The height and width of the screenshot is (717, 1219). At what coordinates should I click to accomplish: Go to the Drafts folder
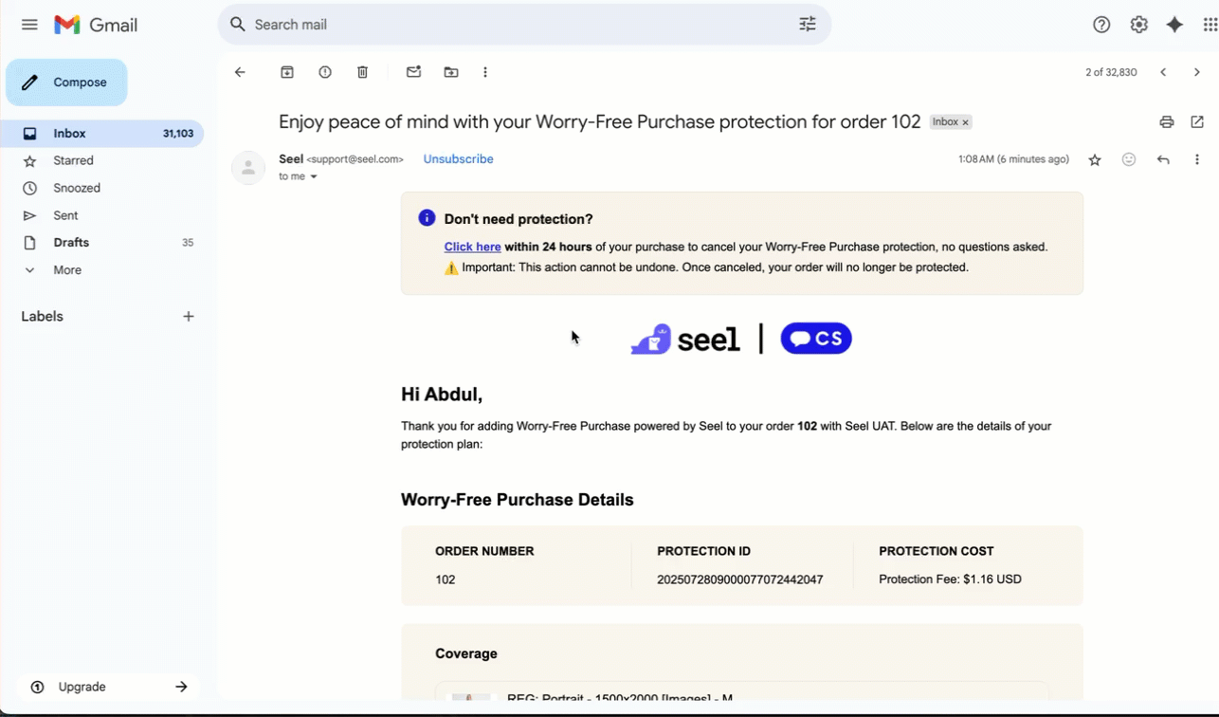pyautogui.click(x=71, y=243)
